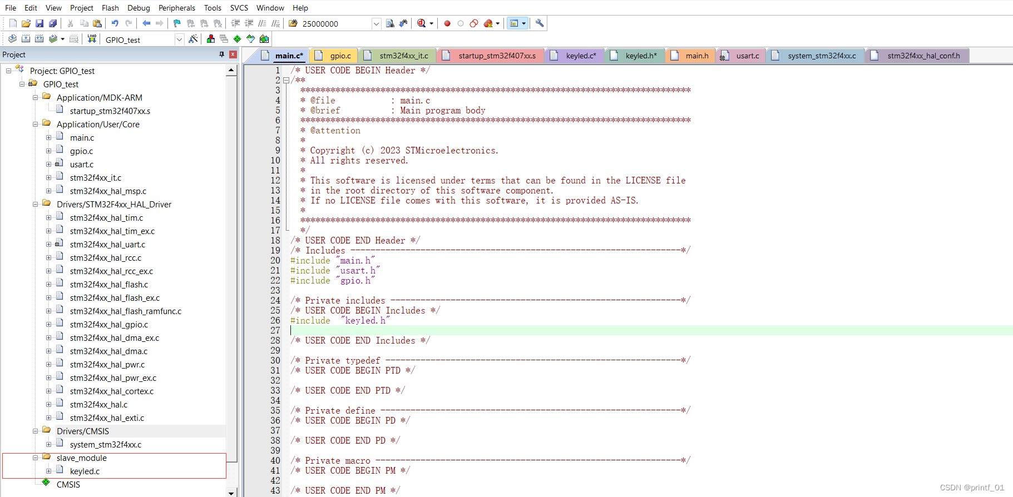Disable all breakpoints with linked circles icon

(x=474, y=23)
